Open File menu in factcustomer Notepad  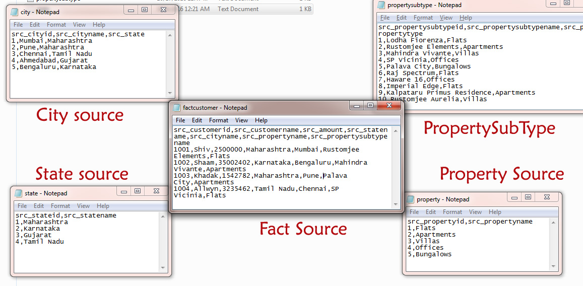click(180, 120)
